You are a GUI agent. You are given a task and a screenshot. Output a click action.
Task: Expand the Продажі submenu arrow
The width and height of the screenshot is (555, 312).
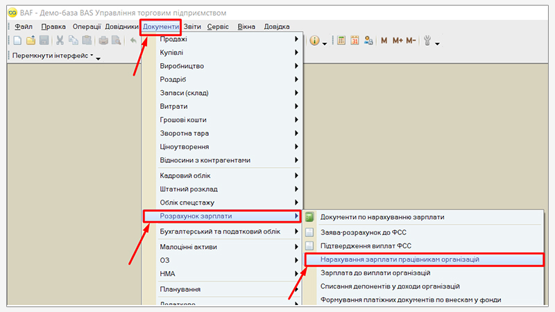click(296, 40)
